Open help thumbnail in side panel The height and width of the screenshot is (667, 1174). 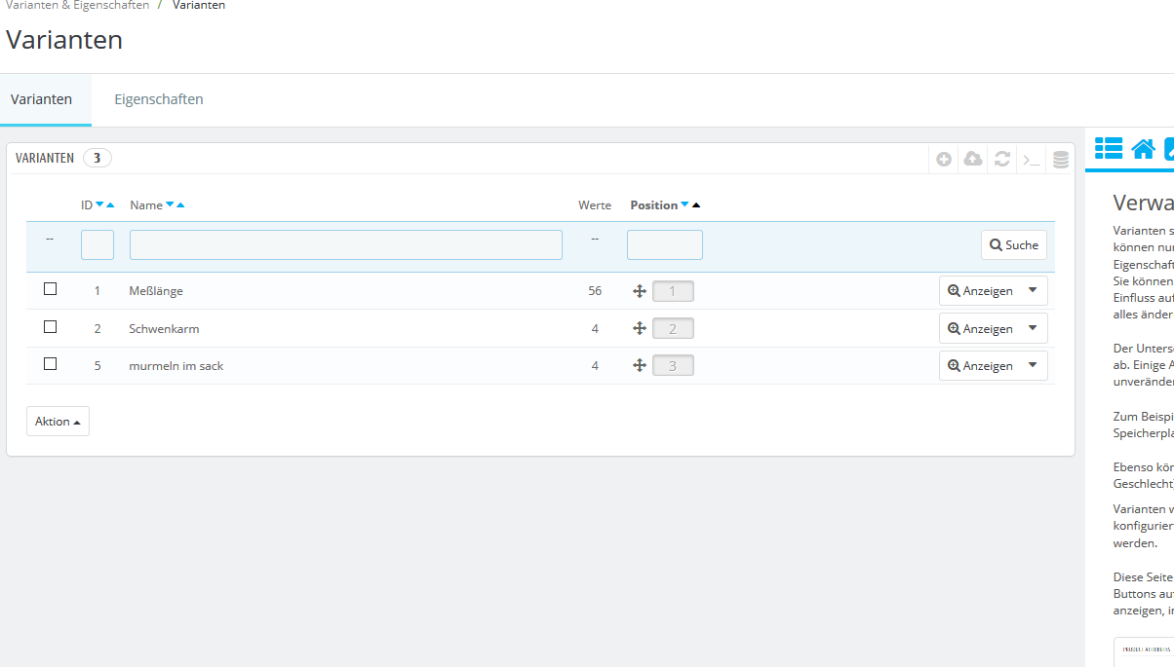coord(1144,651)
